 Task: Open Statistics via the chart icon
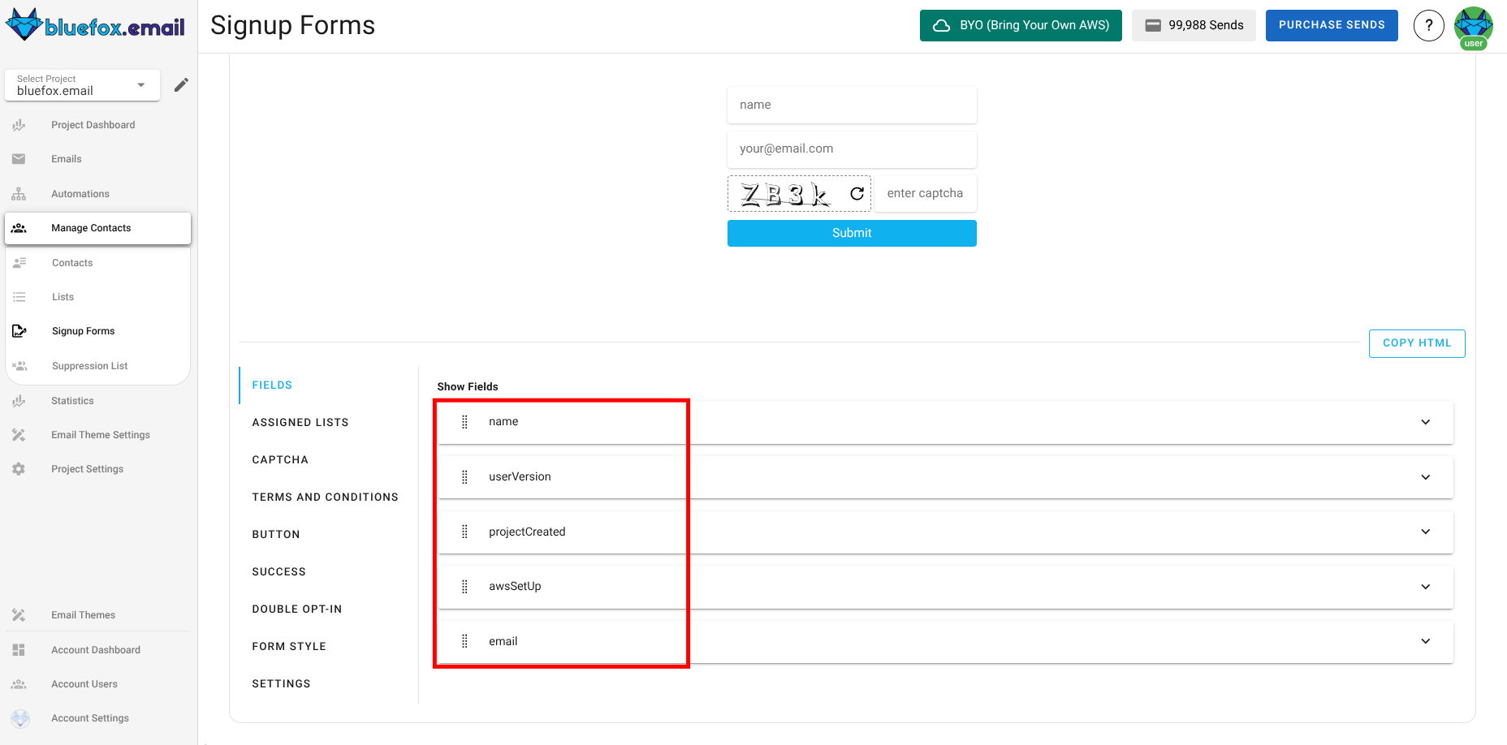pos(19,400)
